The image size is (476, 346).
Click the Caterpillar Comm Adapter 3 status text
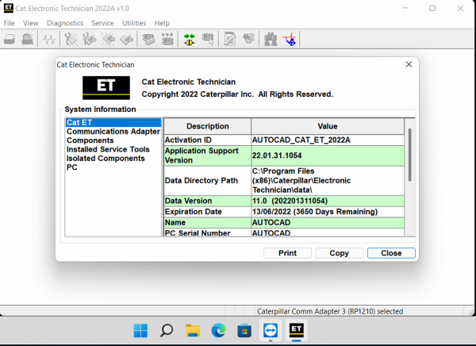pos(330,311)
